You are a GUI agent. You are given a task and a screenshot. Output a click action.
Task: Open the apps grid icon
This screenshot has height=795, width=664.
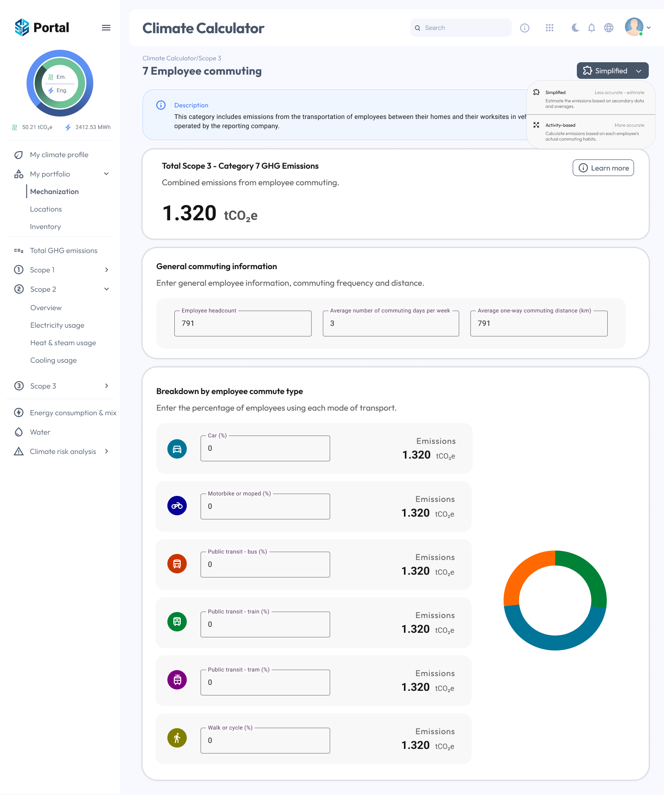[x=549, y=28]
